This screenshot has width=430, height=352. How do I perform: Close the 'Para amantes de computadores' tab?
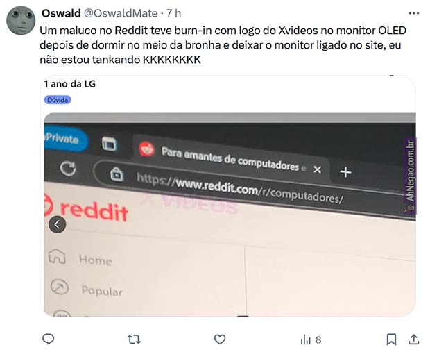[317, 169]
